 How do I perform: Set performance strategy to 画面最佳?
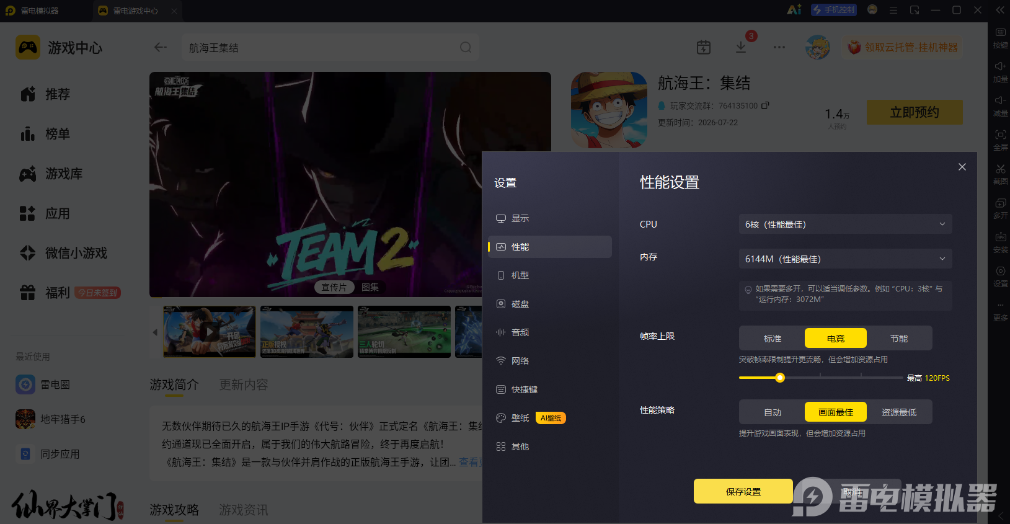coord(836,412)
